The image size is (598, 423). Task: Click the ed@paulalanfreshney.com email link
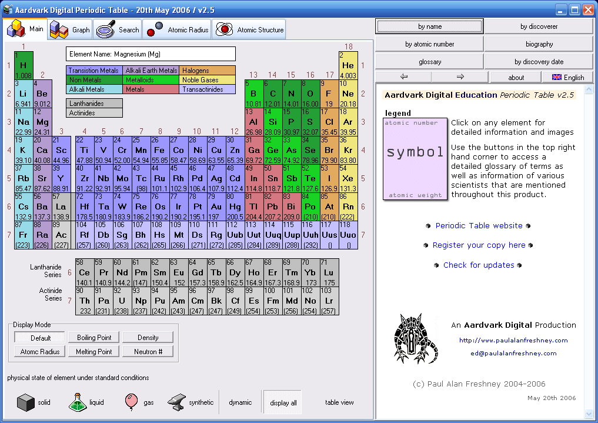pos(513,353)
